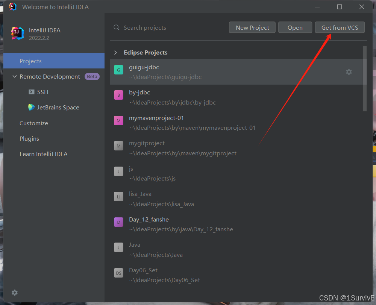Open the Customize tab
This screenshot has height=305, width=376.
click(34, 123)
